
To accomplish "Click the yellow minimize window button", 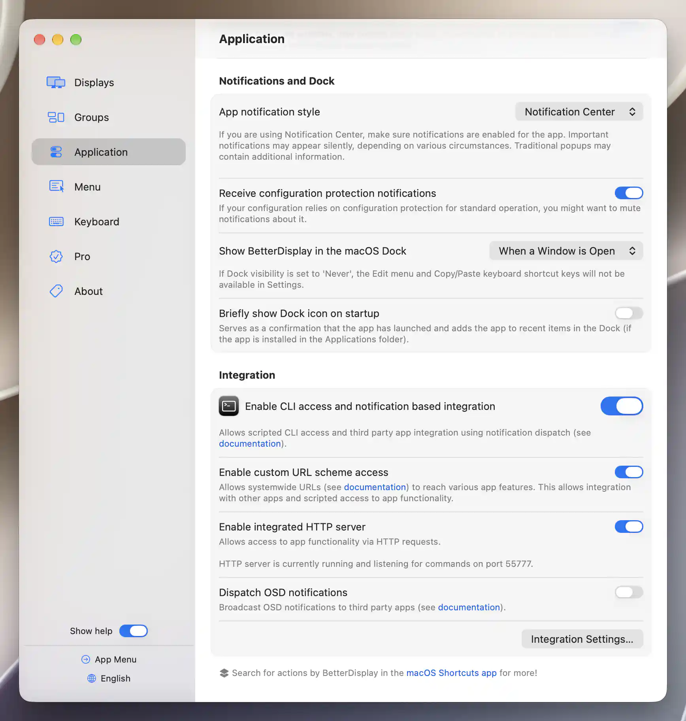I will [58, 40].
